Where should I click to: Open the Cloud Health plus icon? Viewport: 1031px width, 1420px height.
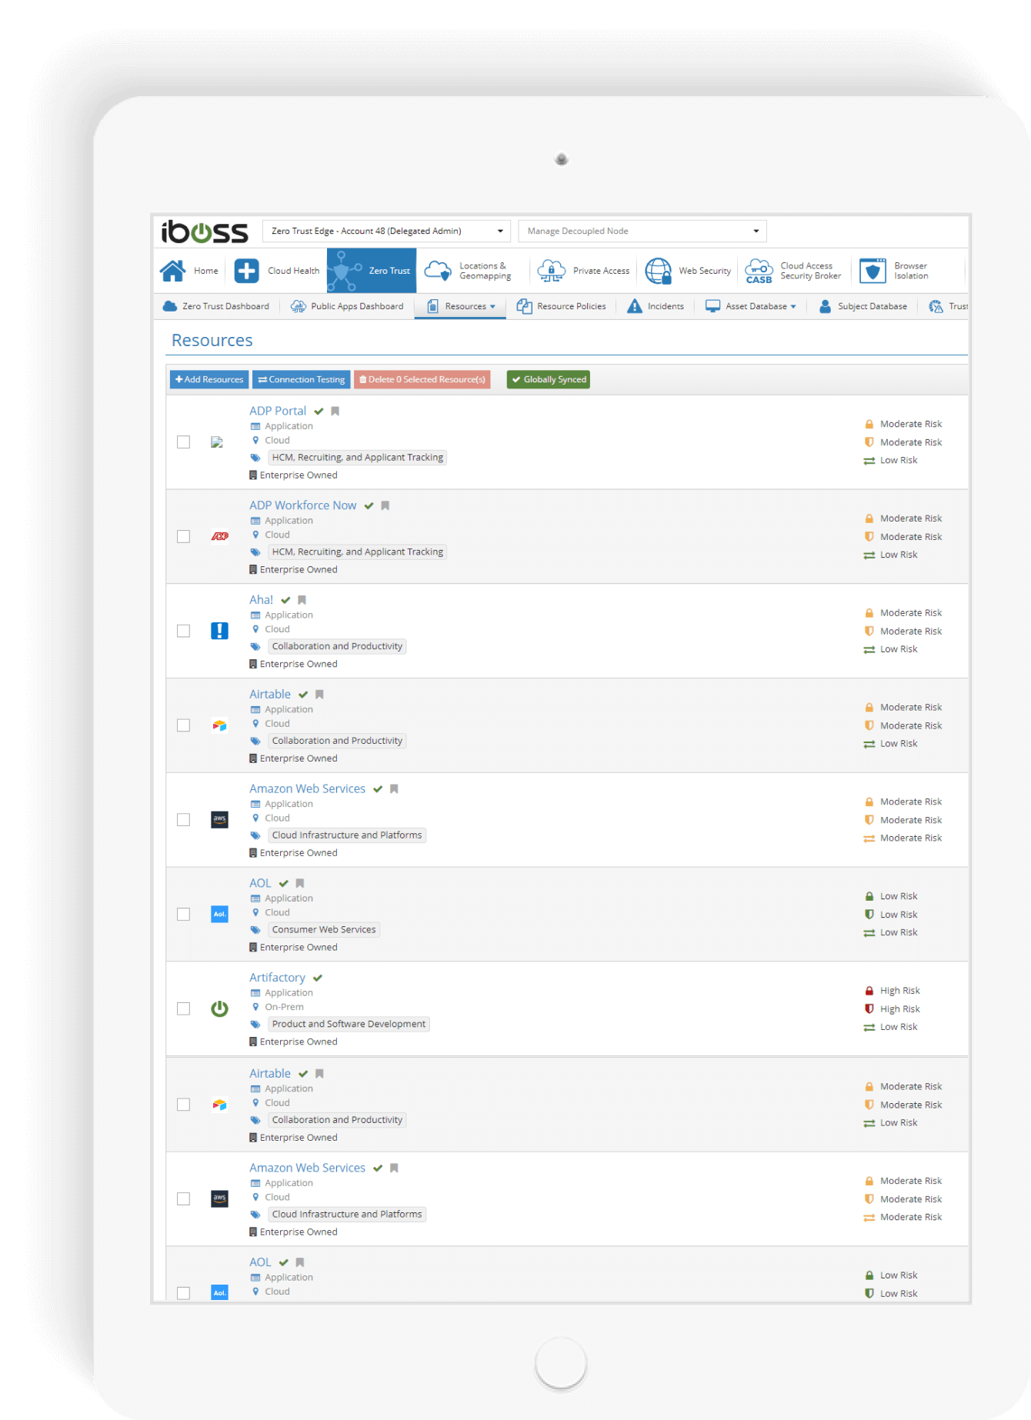[x=246, y=271]
